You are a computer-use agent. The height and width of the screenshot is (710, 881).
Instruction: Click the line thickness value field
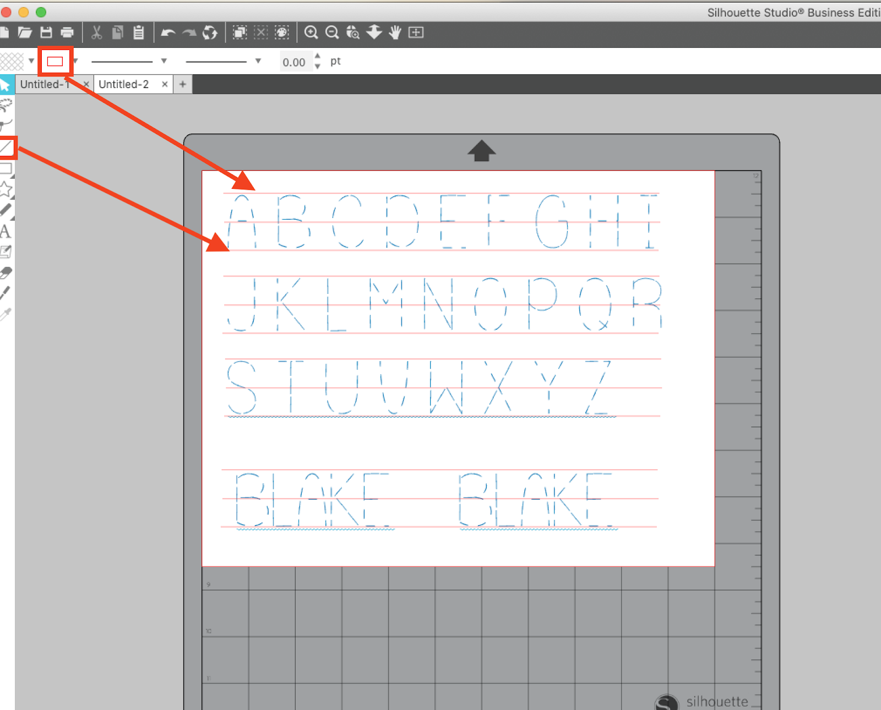295,62
